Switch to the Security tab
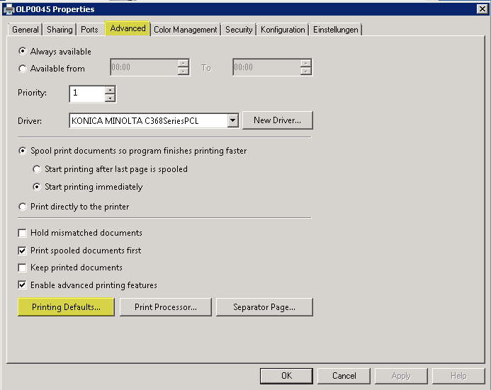The height and width of the screenshot is (390, 491). coord(239,30)
